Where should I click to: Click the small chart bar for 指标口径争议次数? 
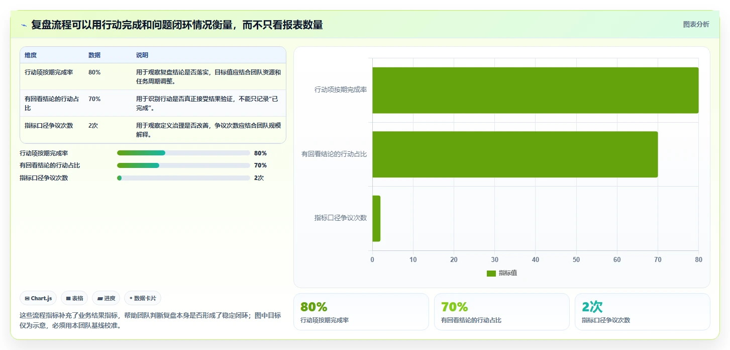coord(376,218)
